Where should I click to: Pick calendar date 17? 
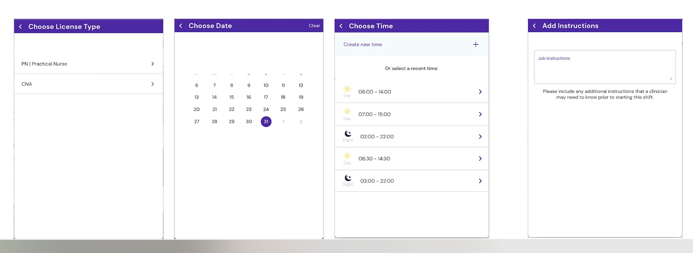pos(266,97)
